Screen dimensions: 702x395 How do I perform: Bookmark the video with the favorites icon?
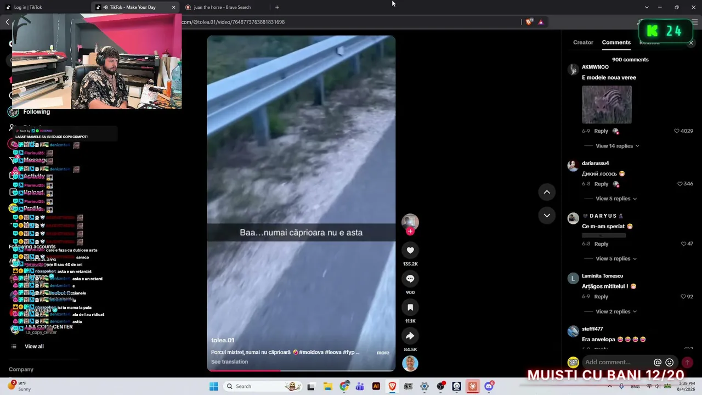coord(410,307)
